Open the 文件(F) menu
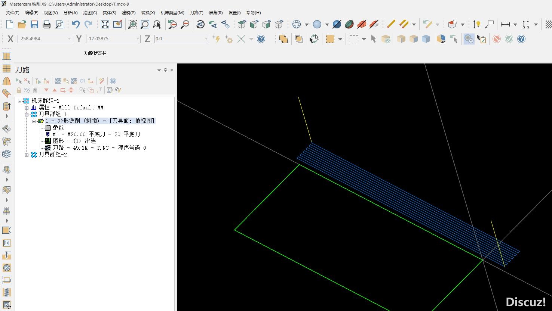Viewport: 552px width, 311px height. [x=13, y=13]
